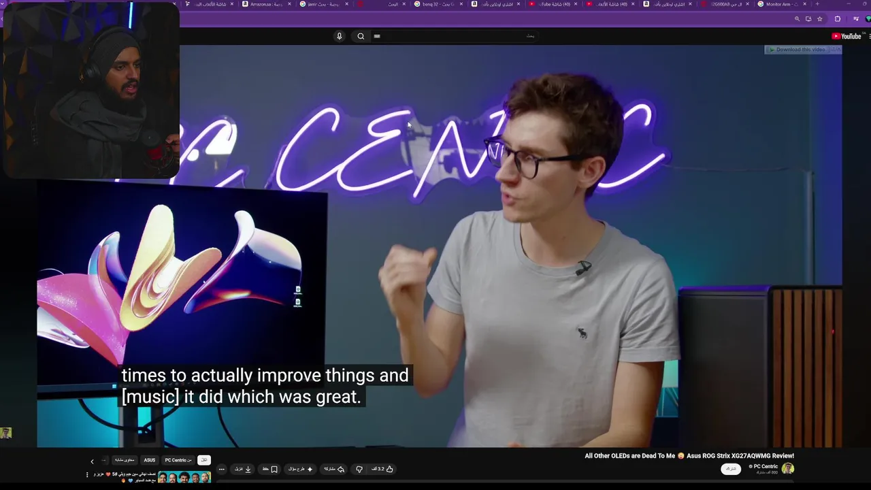Click the YouTube logo in the header
Screen dimensions: 871x490
(846, 36)
